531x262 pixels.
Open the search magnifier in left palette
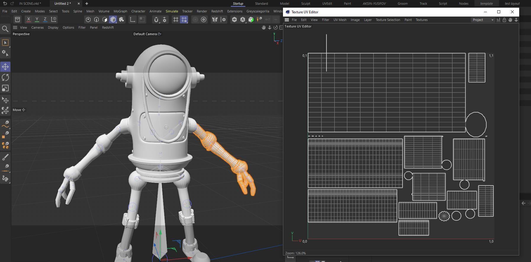tap(5, 29)
